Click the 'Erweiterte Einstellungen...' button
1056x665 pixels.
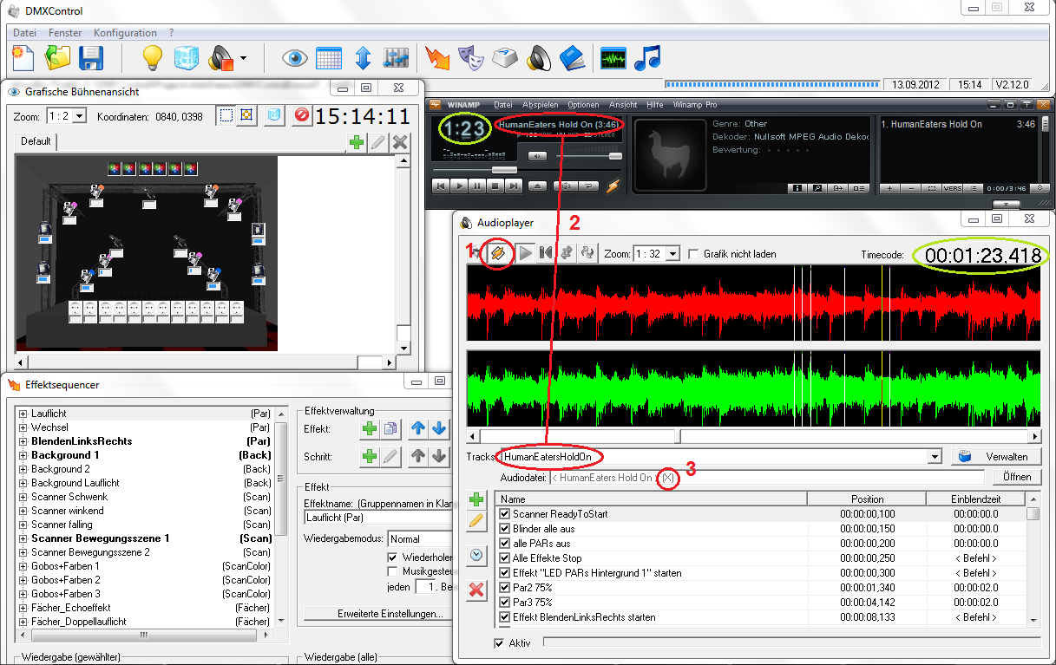coord(390,614)
